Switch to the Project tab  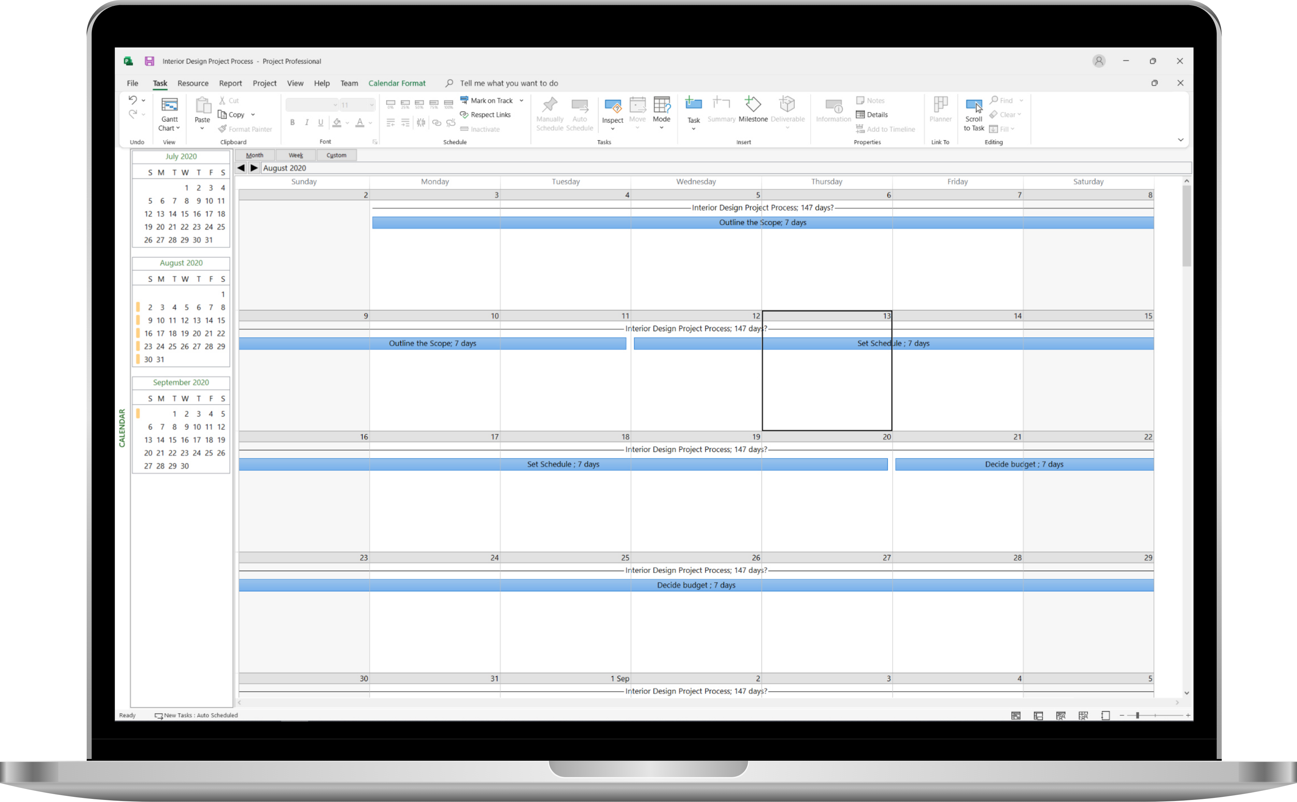pos(265,83)
